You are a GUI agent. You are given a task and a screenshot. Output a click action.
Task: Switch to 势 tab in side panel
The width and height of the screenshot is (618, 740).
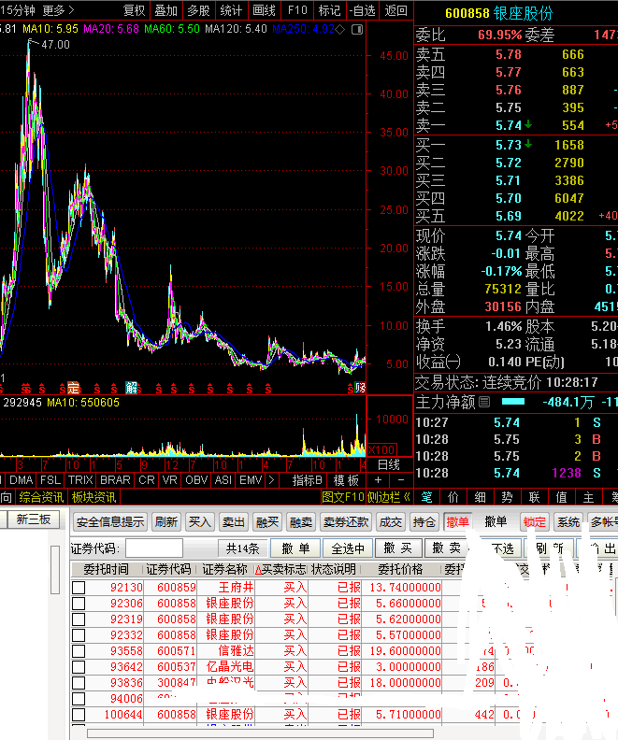pos(507,497)
